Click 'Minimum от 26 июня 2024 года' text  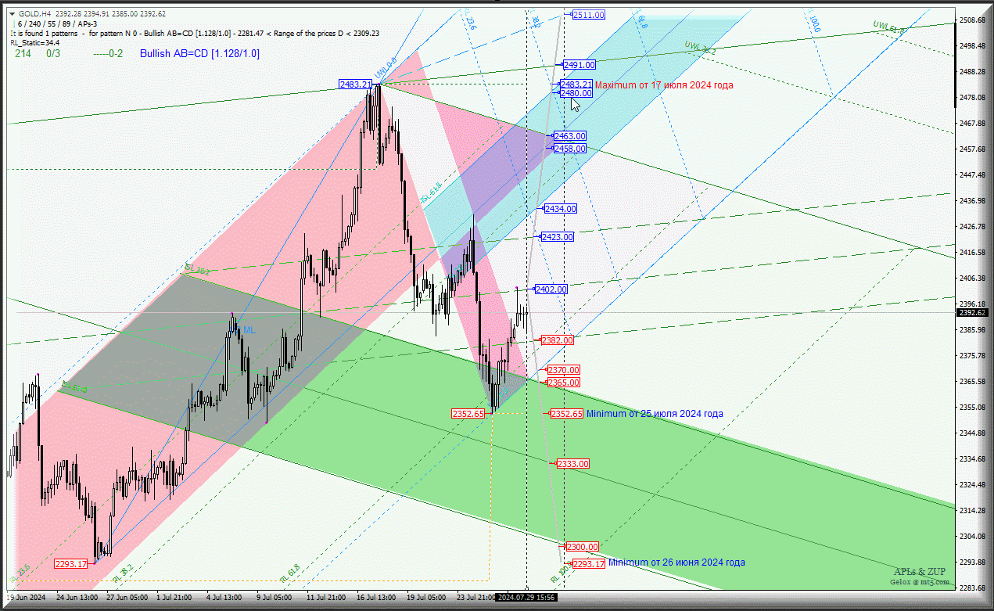[676, 562]
